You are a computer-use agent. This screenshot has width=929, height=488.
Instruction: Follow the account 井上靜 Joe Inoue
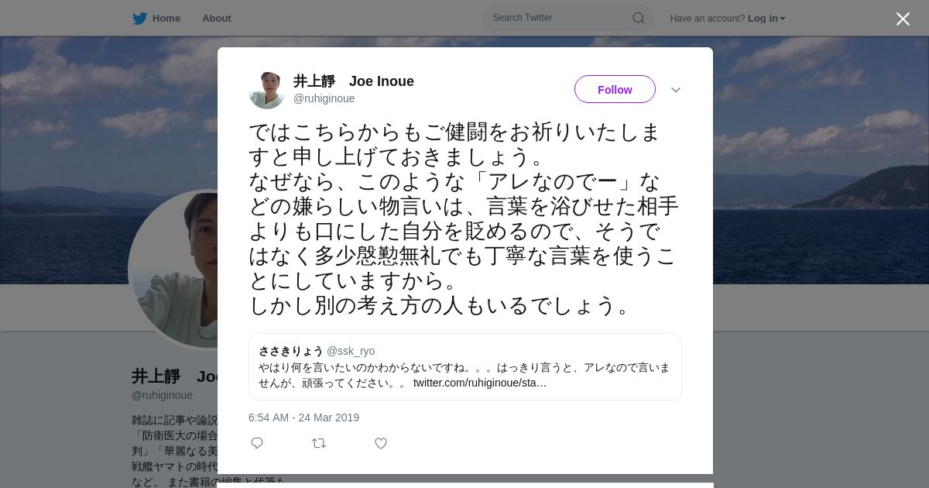pos(615,89)
